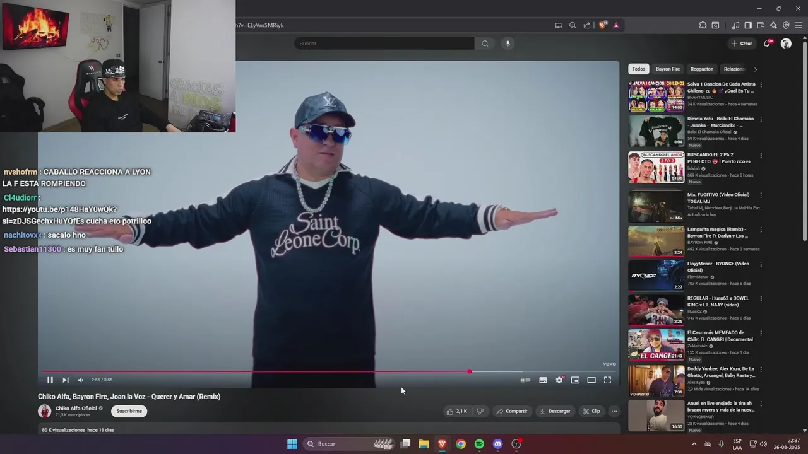Open File Explorer from the taskbar
This screenshot has width=808, height=454.
point(424,444)
